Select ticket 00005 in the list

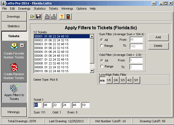62,52
